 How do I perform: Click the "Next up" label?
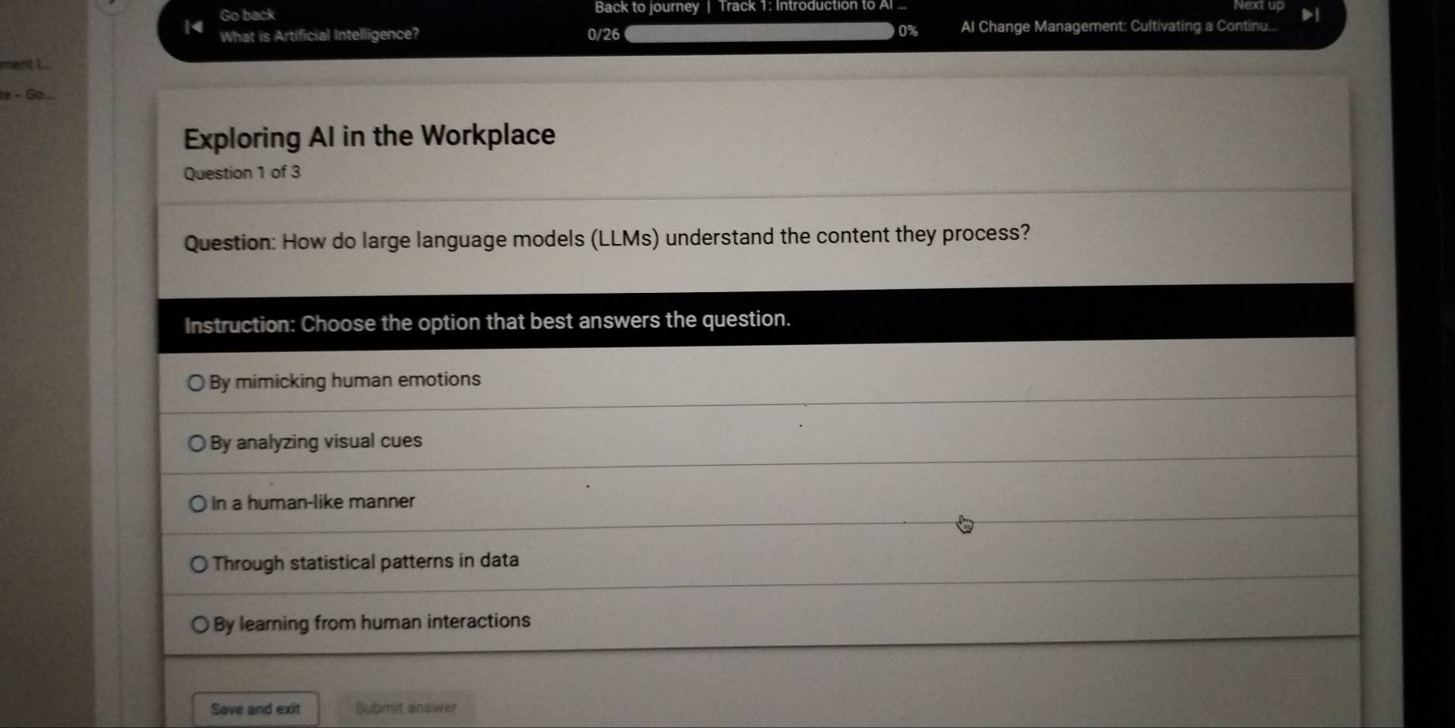tap(1258, 6)
